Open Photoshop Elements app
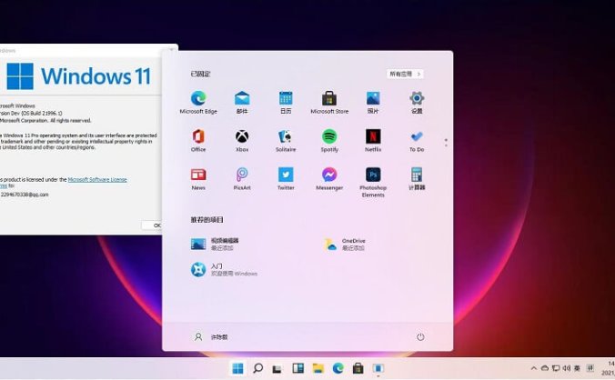This screenshot has height=380, width=615. point(373,182)
